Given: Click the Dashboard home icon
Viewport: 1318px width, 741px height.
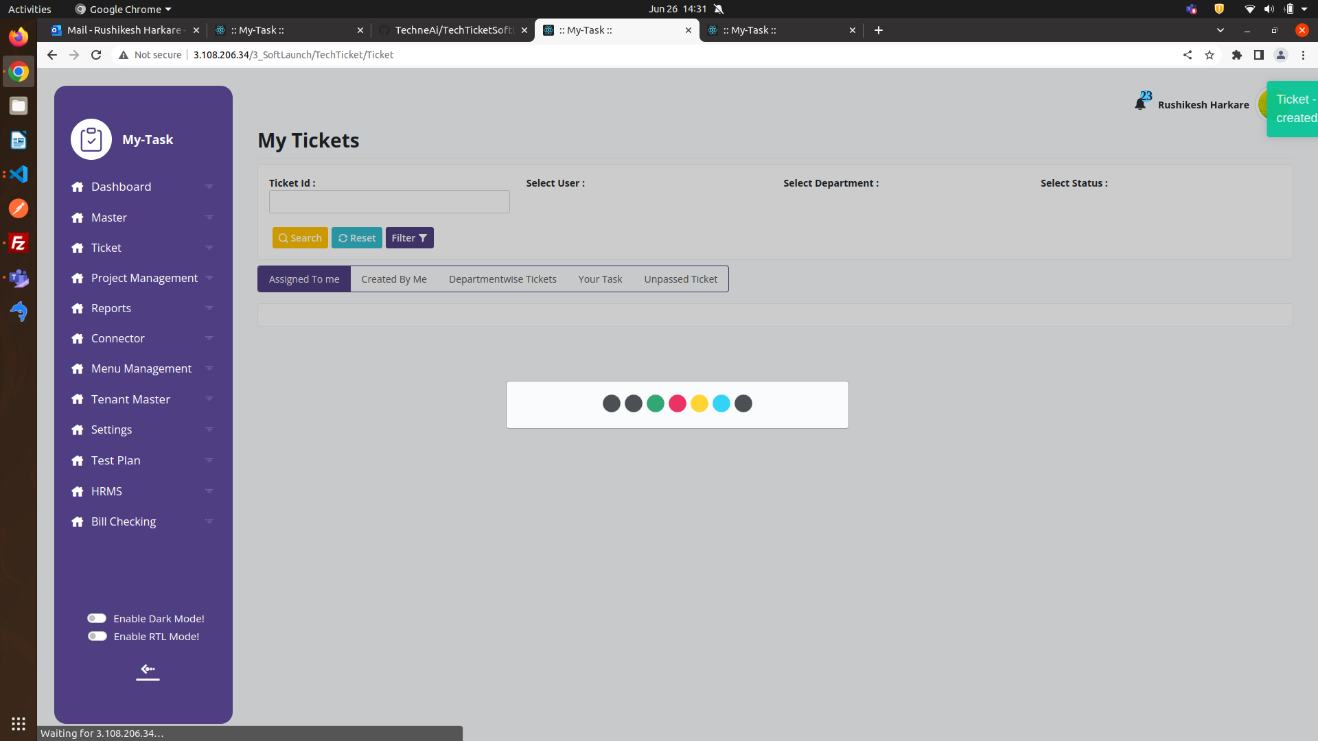Looking at the screenshot, I should point(77,187).
